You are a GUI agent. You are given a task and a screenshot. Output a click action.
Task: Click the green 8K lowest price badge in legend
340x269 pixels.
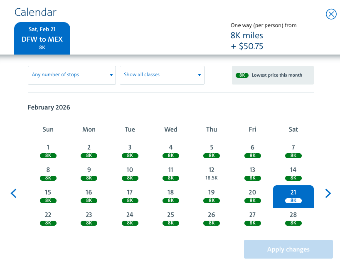coord(242,75)
